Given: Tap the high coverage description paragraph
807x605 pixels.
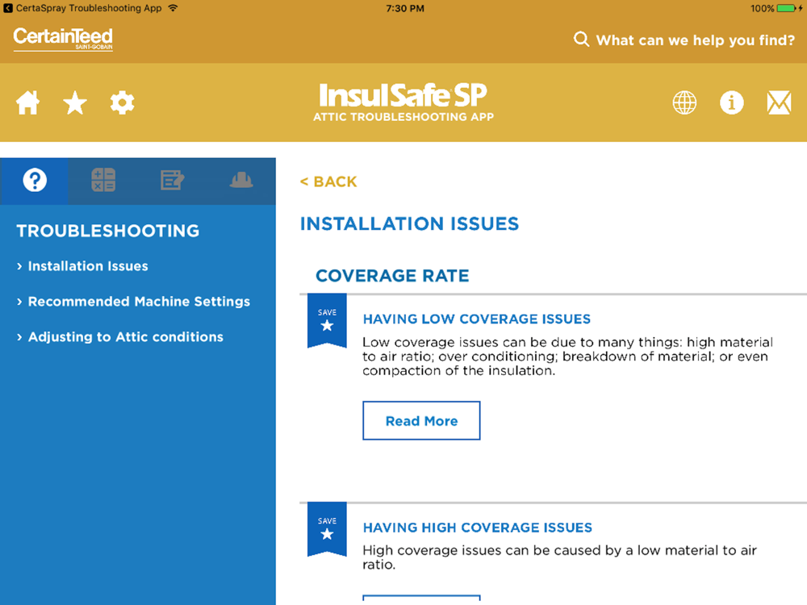Looking at the screenshot, I should (559, 557).
